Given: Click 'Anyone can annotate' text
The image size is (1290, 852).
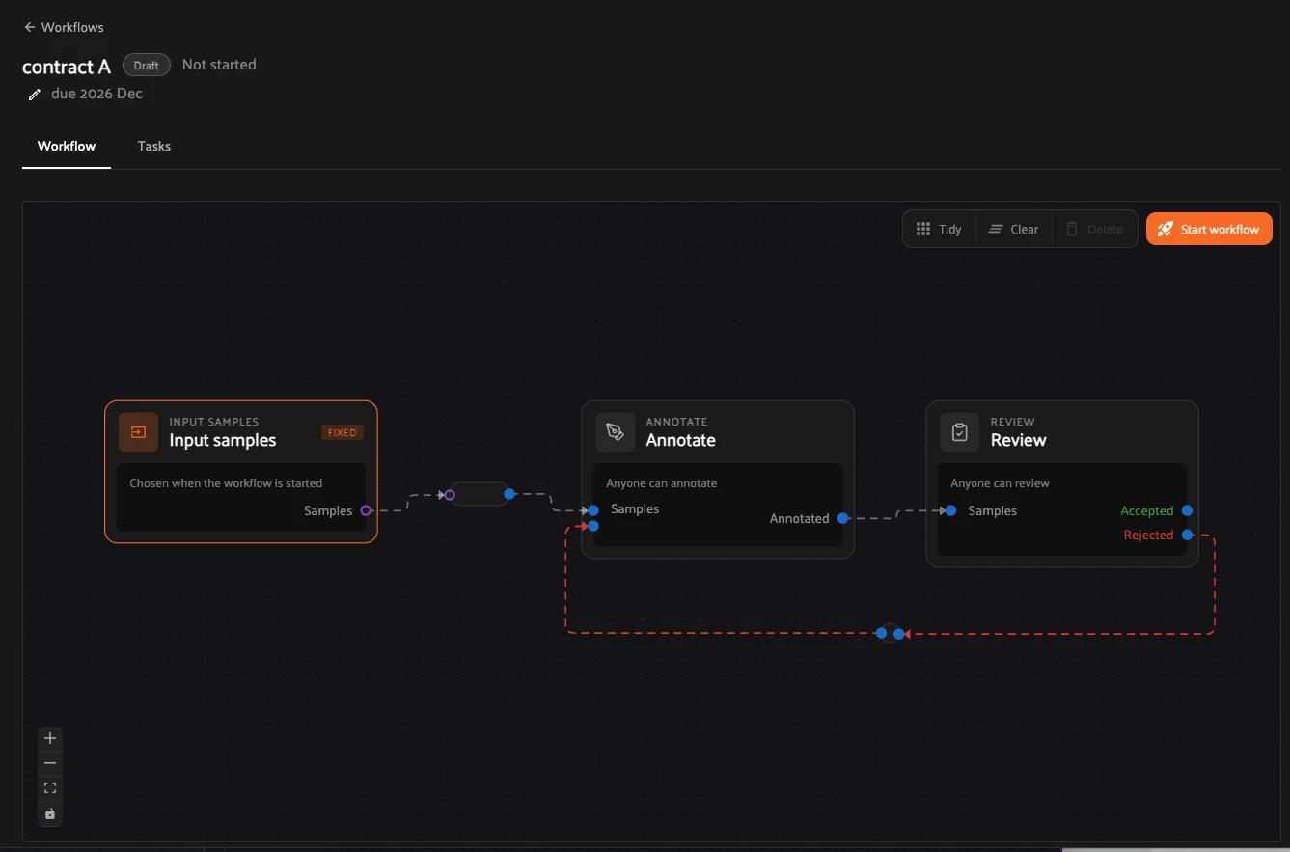Looking at the screenshot, I should (x=662, y=483).
